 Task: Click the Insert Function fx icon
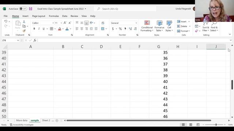pos(35,40)
